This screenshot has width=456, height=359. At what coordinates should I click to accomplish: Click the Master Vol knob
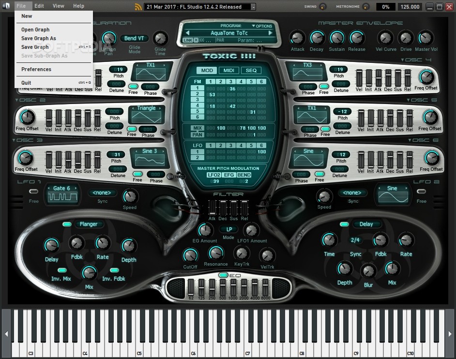pyautogui.click(x=426, y=38)
